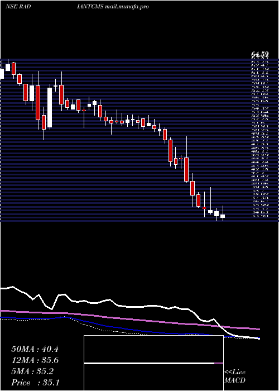Image resolution: width=279 pixels, height=391 pixels.
Task: Select the "Price : 35.1" readout
Action: pyautogui.click(x=35, y=383)
